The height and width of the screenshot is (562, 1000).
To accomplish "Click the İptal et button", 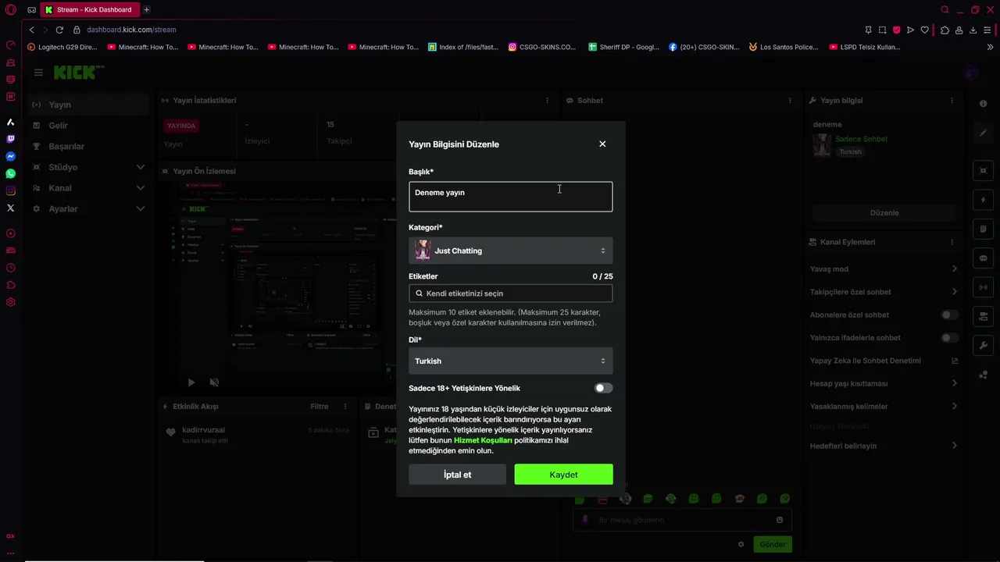I will [x=457, y=475].
